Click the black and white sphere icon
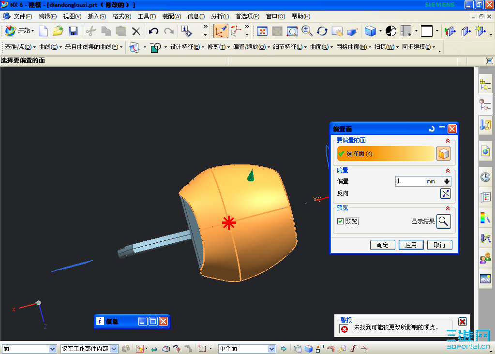 [391, 31]
